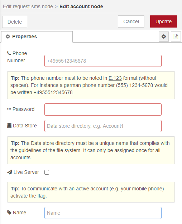
Task: Focus the Phone Number input field
Action: (x=103, y=61)
